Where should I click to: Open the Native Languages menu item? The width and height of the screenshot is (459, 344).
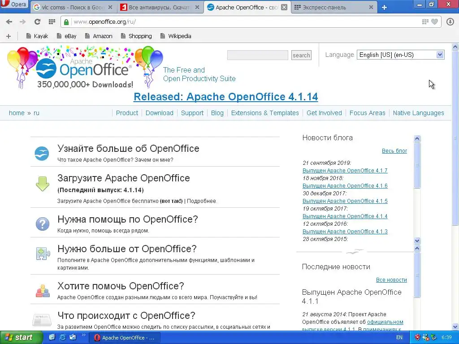[x=418, y=113]
